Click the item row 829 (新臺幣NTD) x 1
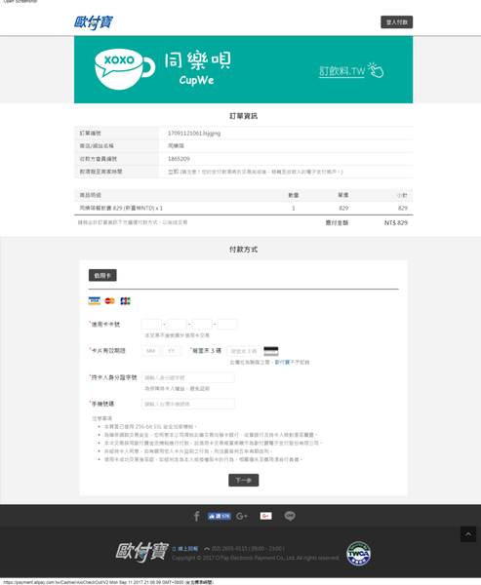 [243, 209]
